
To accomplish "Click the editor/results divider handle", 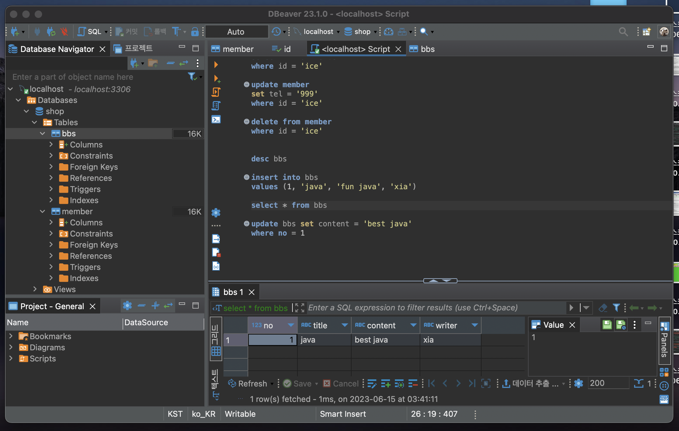I will coord(440,281).
